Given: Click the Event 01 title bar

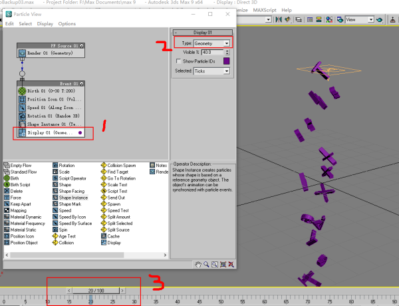Looking at the screenshot, I should pos(51,84).
